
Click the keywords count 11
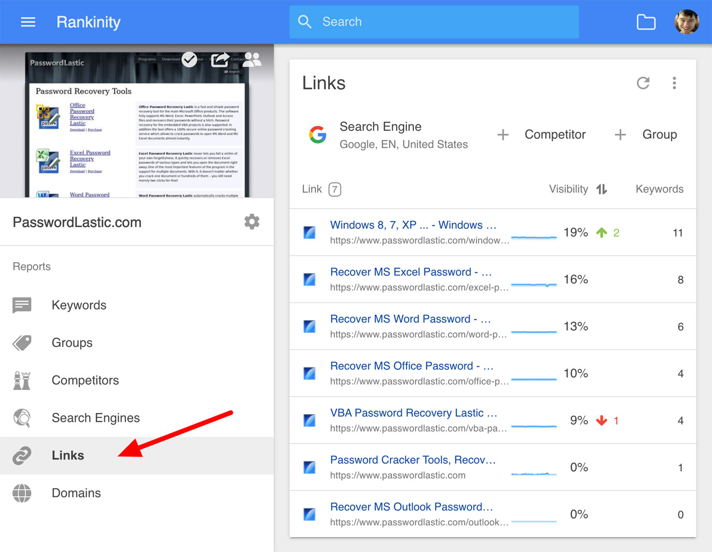pyautogui.click(x=677, y=232)
